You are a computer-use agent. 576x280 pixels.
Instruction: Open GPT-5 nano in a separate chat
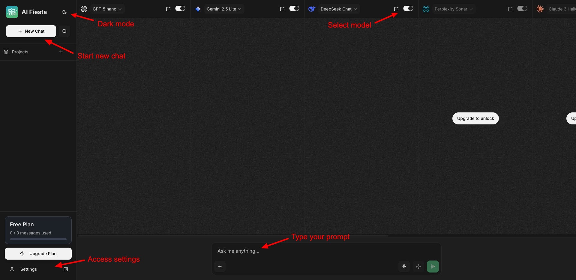pos(168,9)
